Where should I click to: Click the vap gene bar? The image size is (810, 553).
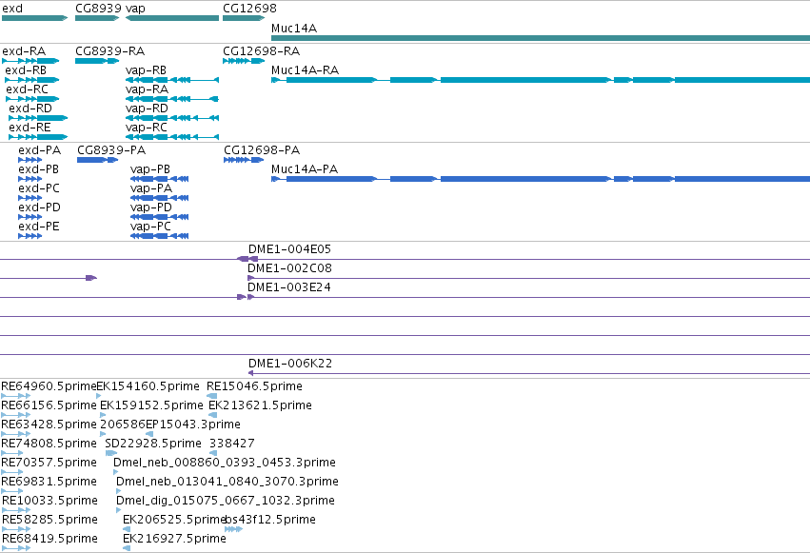[172, 18]
